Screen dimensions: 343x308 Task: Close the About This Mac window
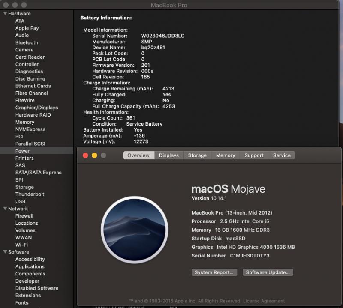coord(85,155)
